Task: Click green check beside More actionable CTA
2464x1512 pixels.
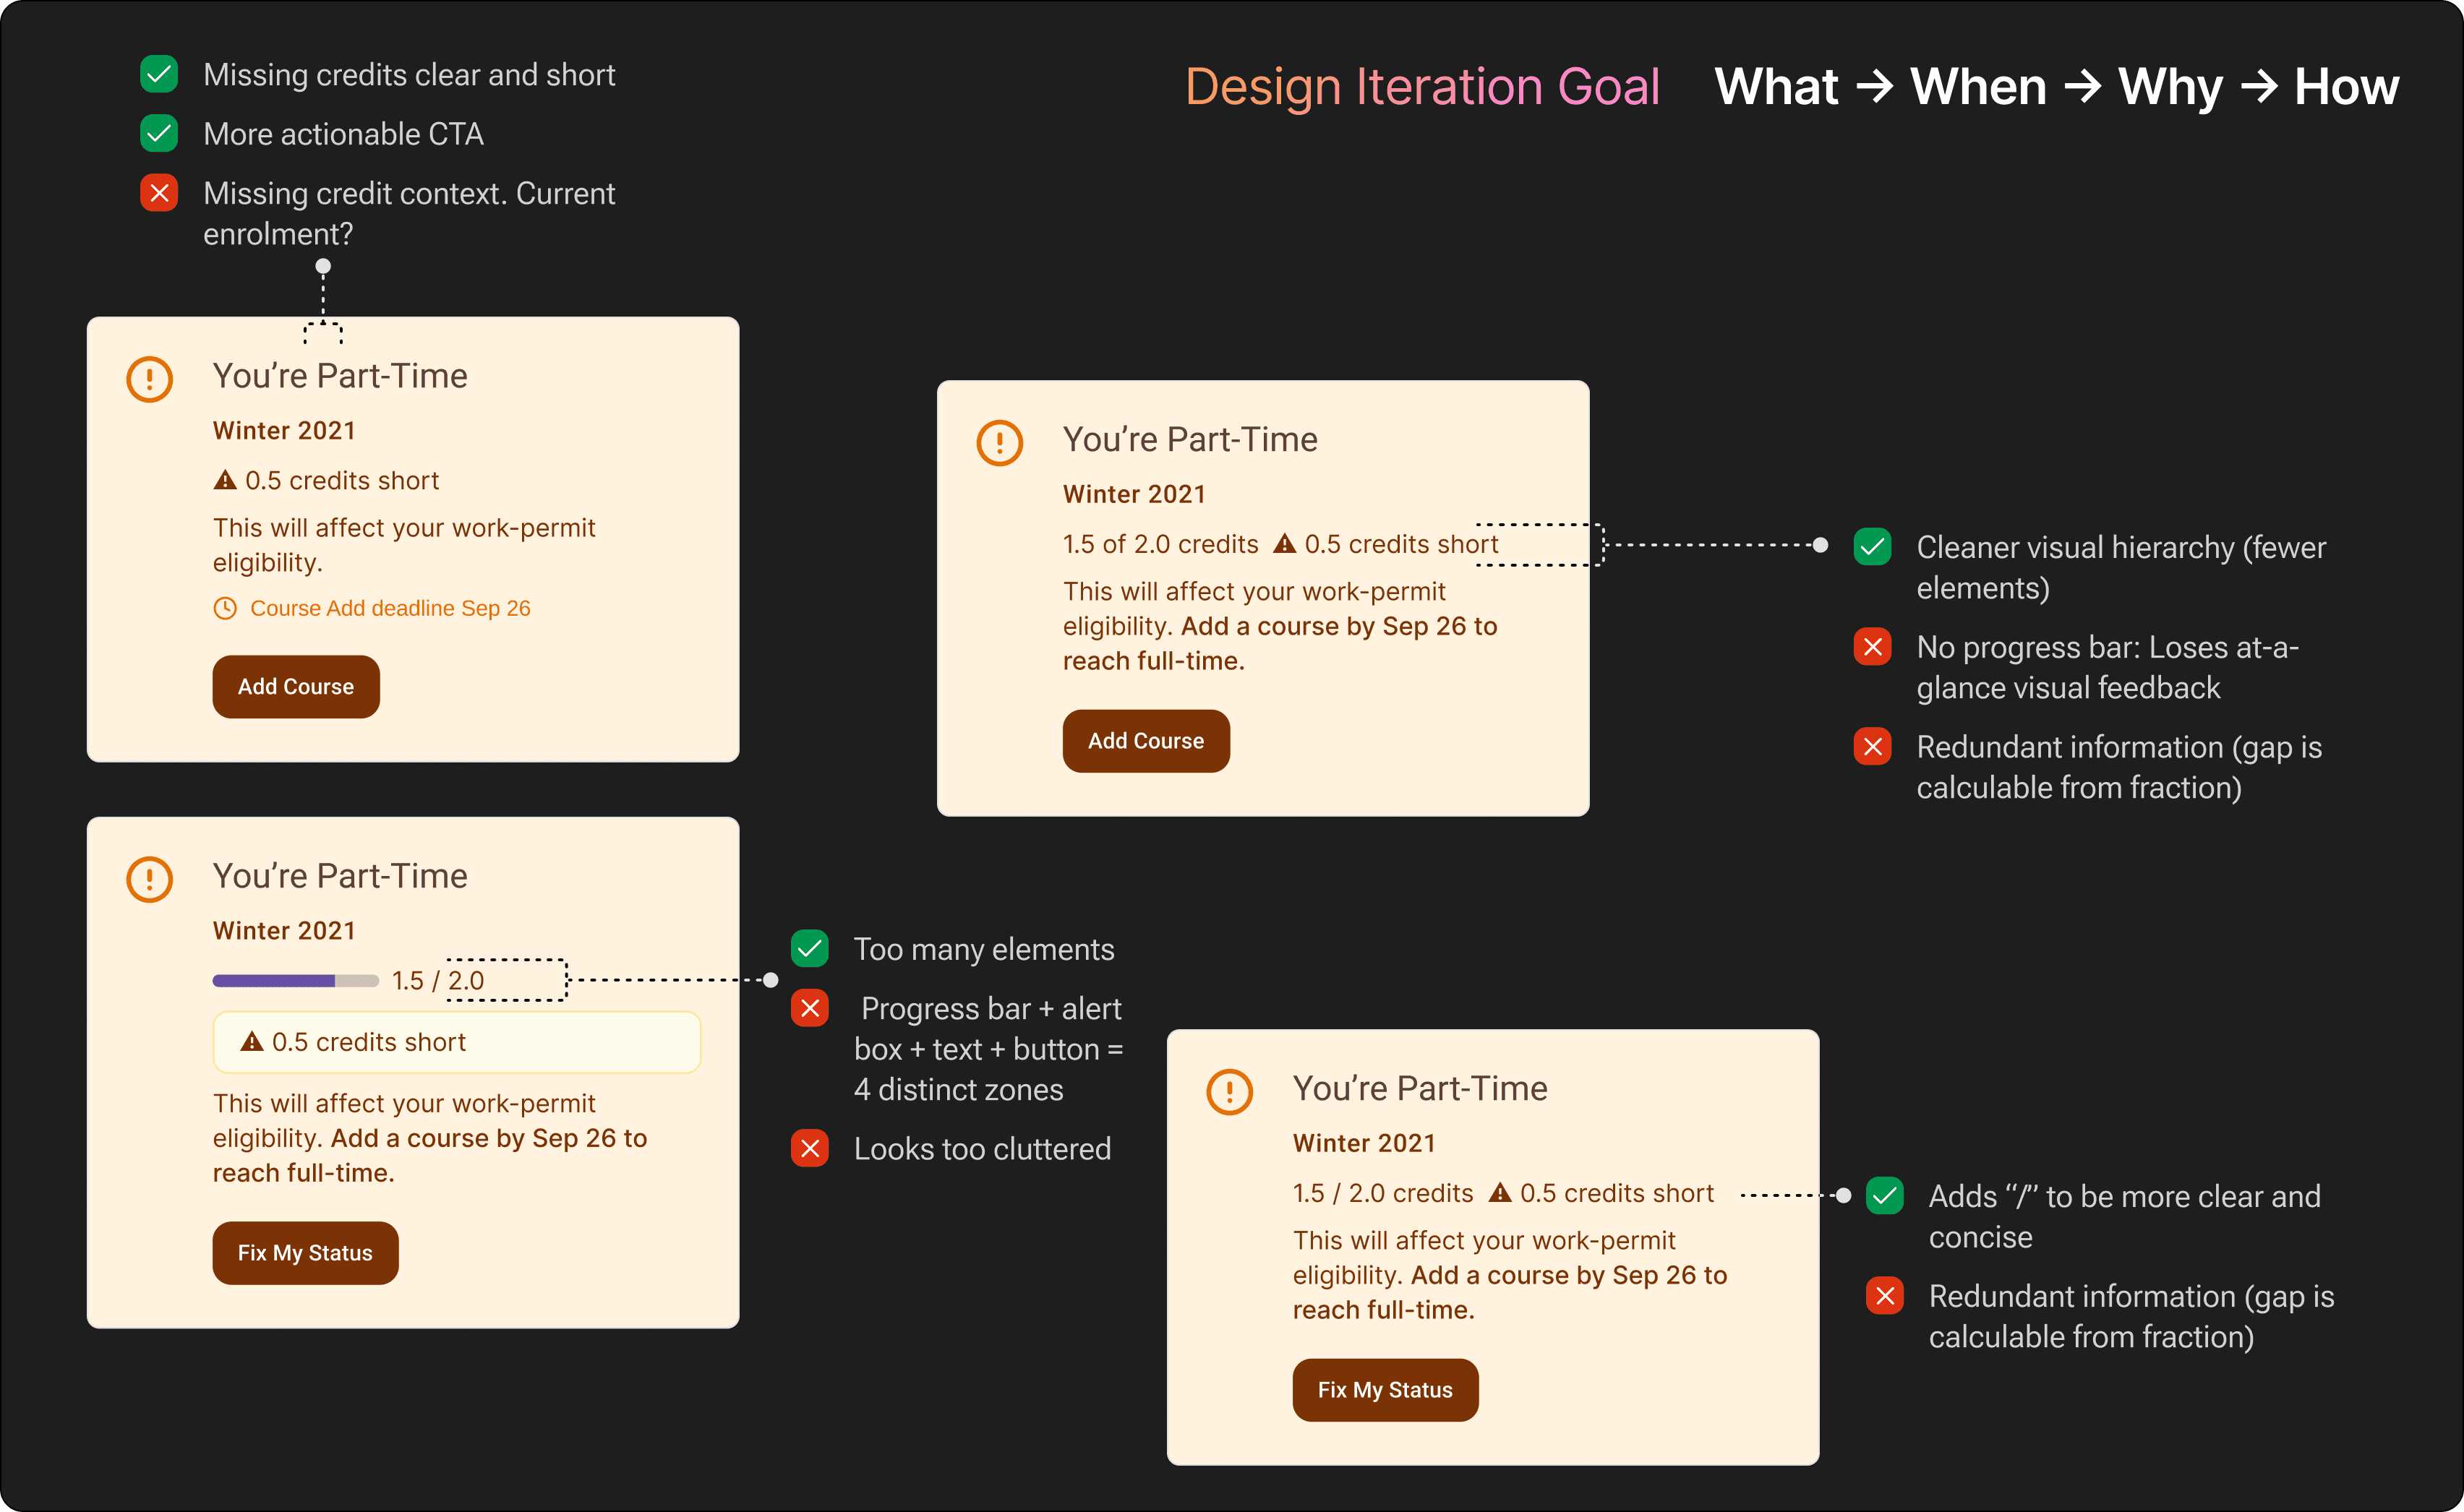Action: (159, 133)
